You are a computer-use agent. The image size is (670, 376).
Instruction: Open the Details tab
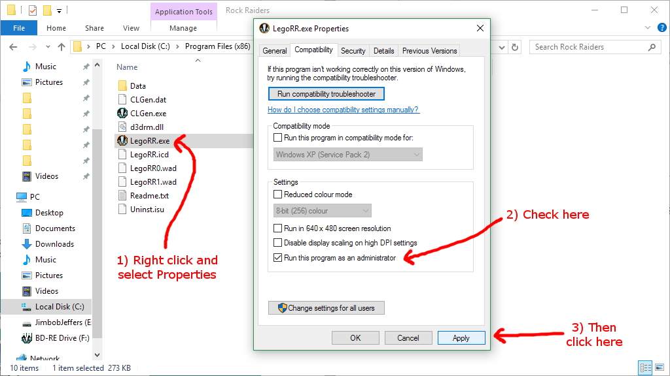pos(383,51)
